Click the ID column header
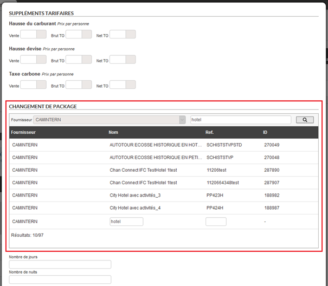 click(266, 132)
